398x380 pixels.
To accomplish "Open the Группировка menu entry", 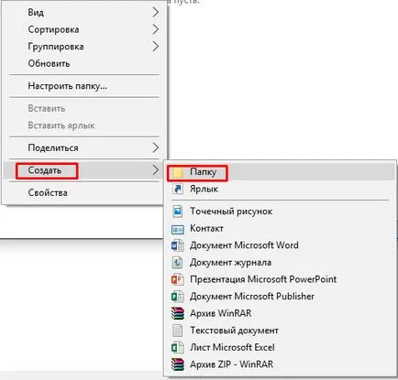I will click(x=84, y=47).
